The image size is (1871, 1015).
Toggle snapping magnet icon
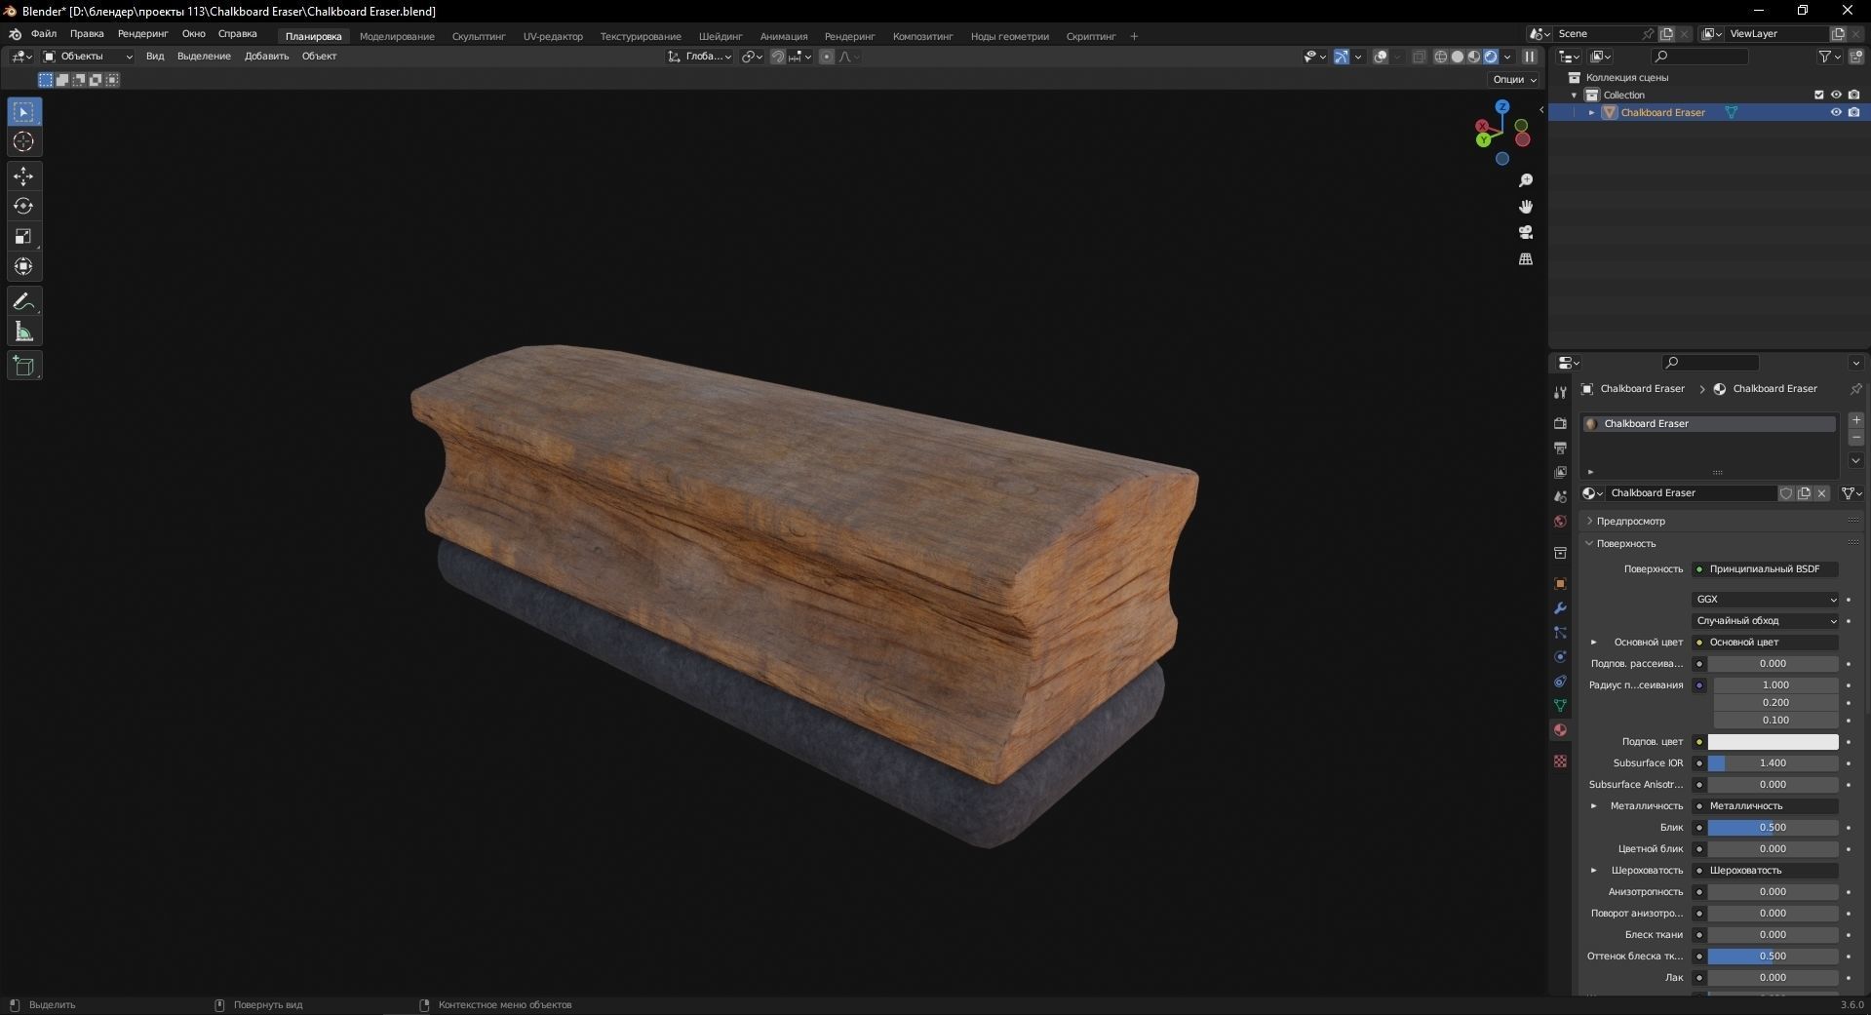click(778, 57)
